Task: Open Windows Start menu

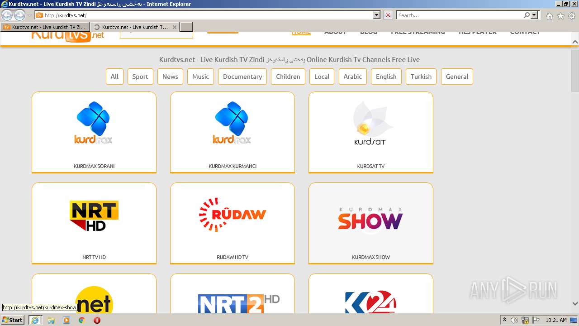Action: [12, 320]
